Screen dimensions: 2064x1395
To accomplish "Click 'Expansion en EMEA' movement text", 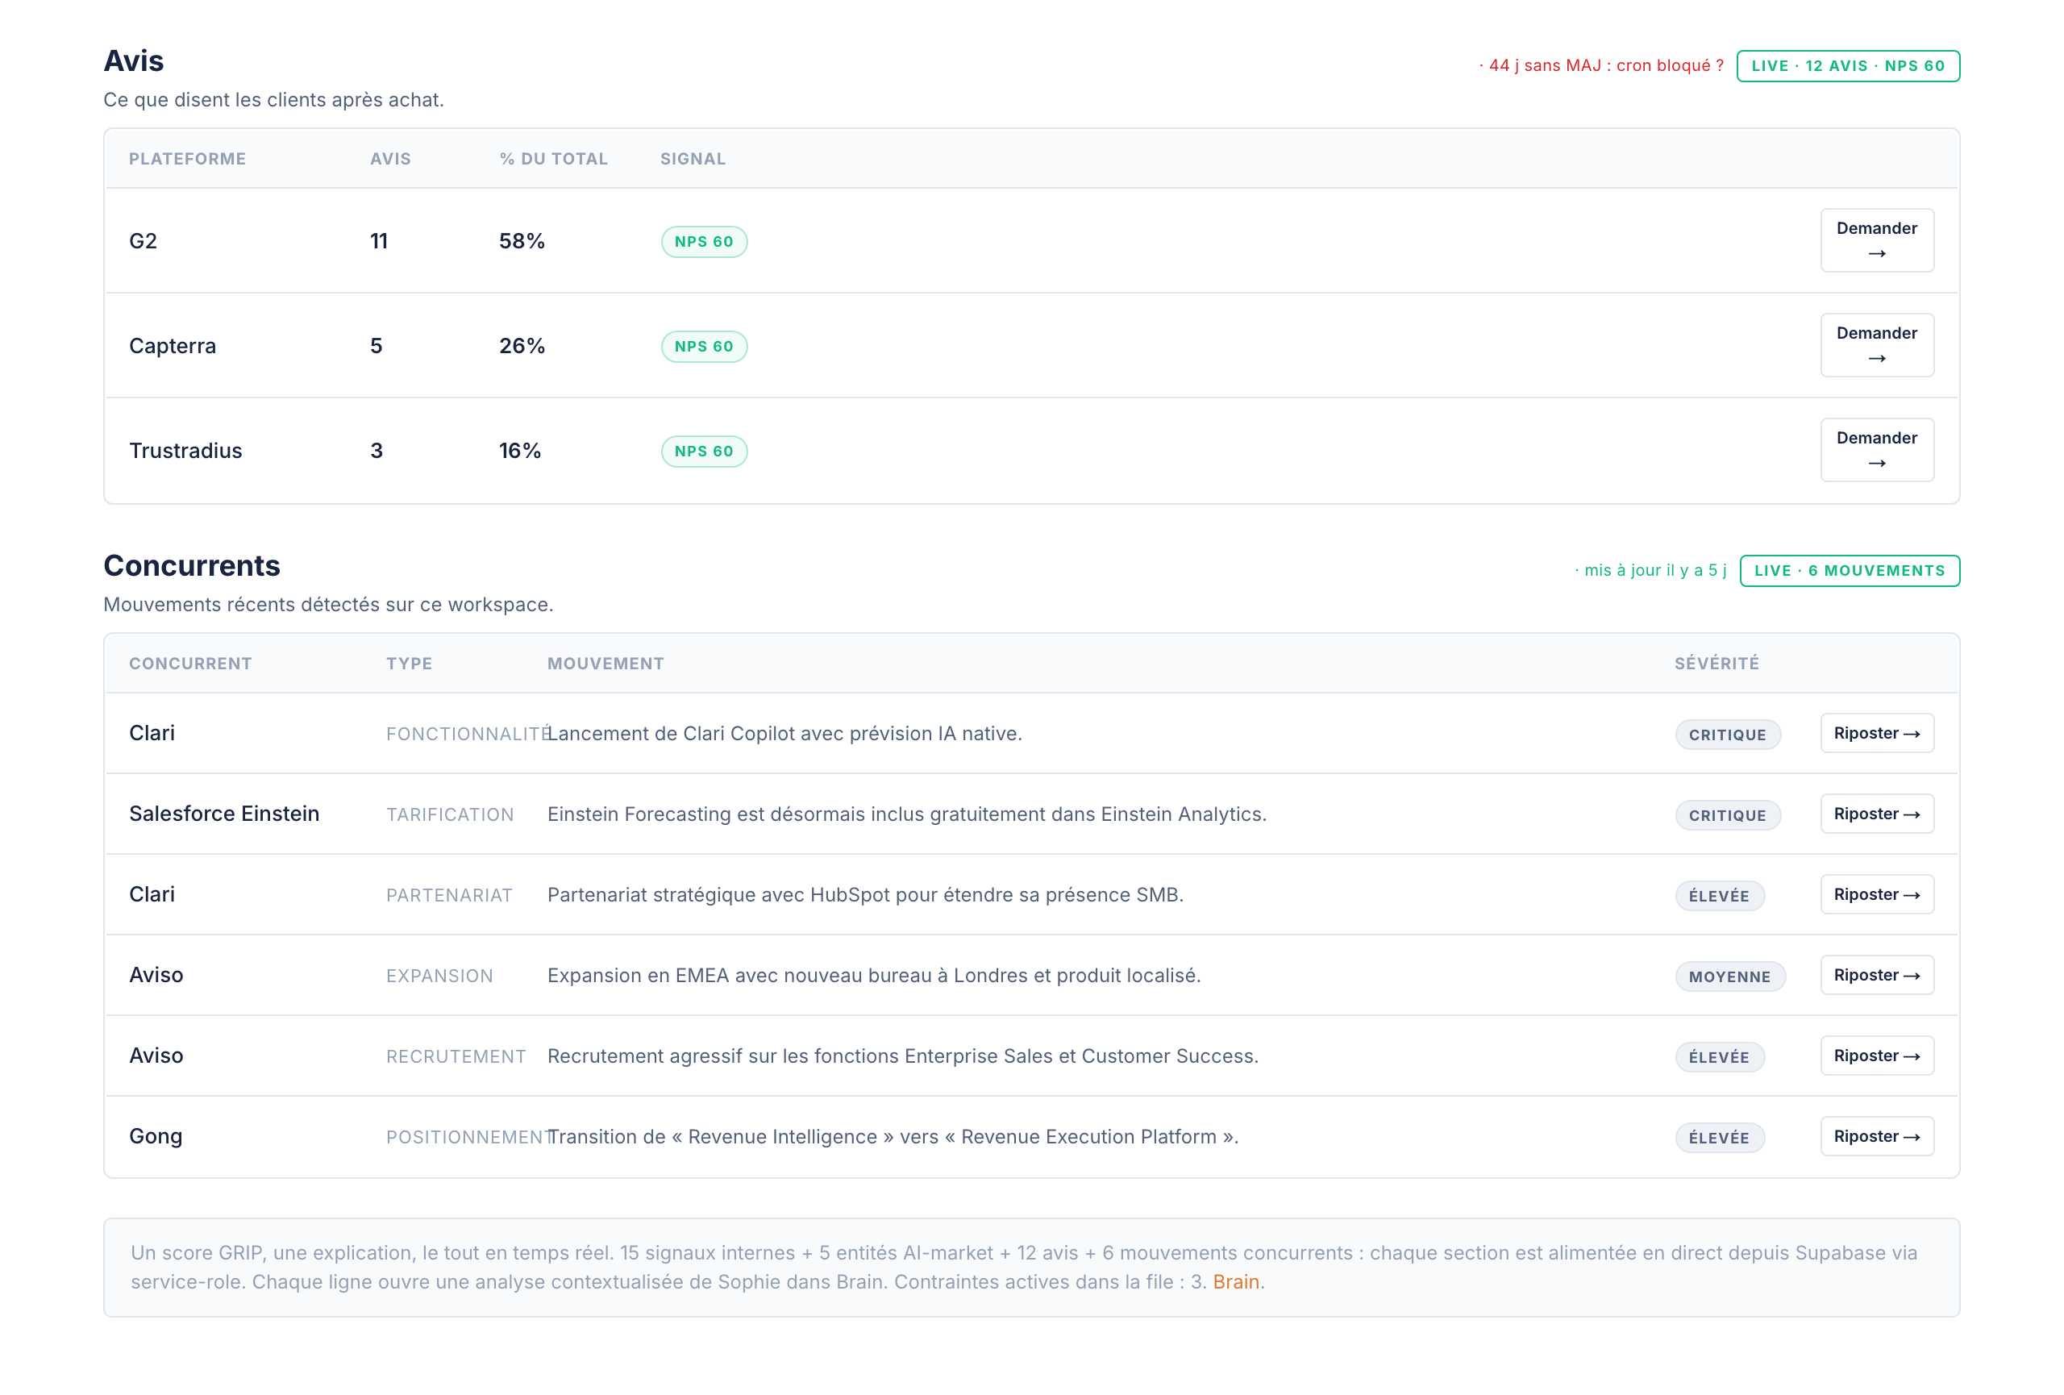I will (x=874, y=975).
